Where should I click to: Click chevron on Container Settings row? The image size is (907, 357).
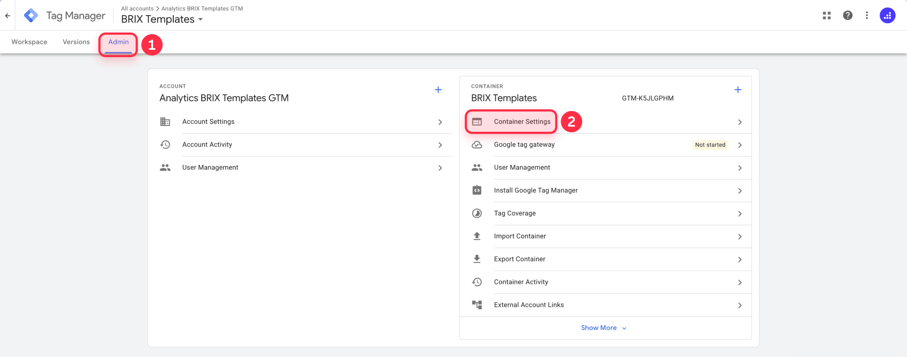pyautogui.click(x=740, y=122)
